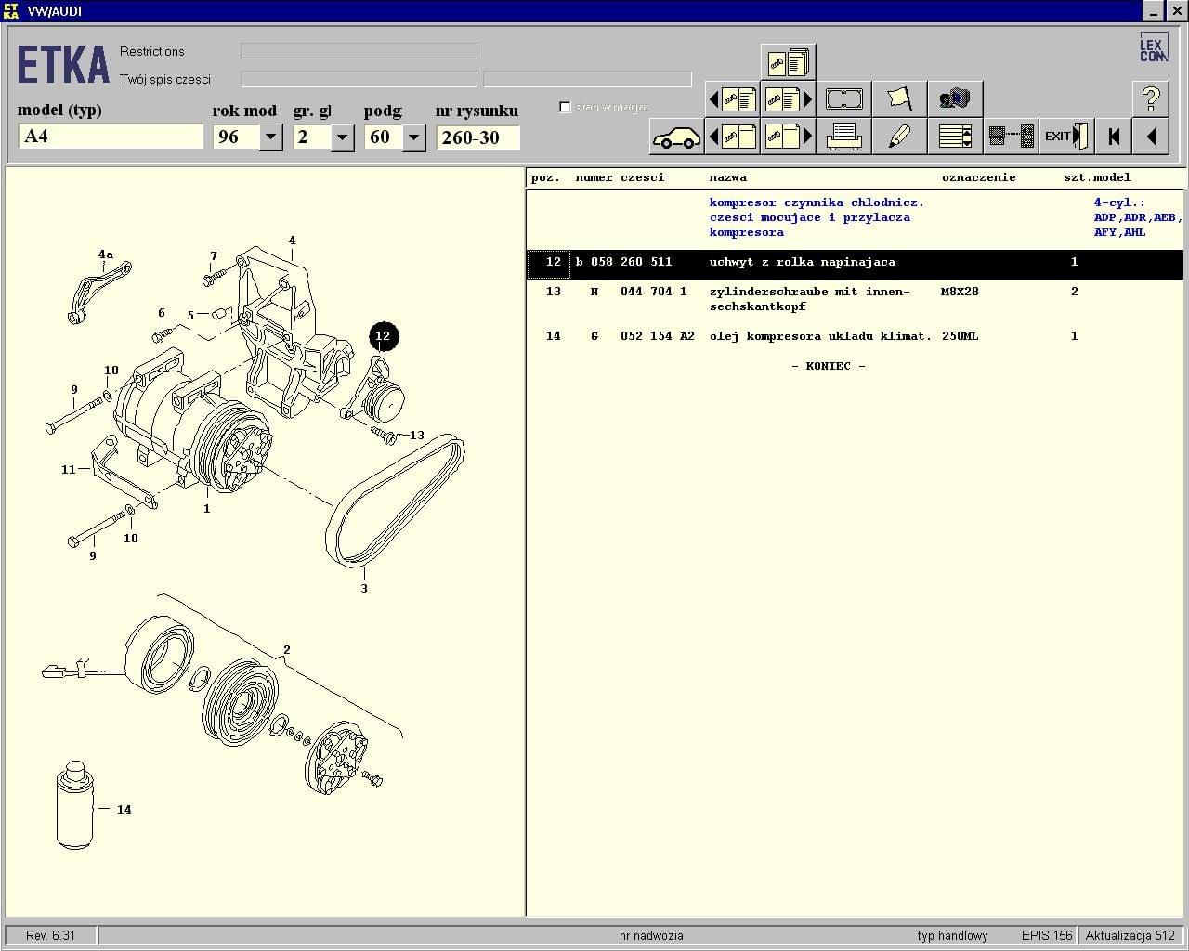This screenshot has height=951, width=1189.
Task: Click the Restrictions input field
Action: pyautogui.click(x=359, y=51)
